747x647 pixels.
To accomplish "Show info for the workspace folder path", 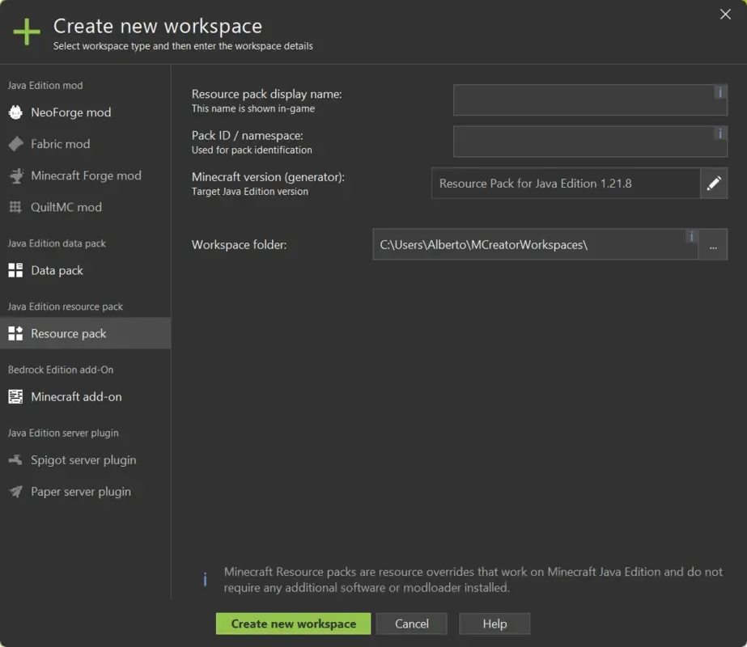I will [691, 236].
